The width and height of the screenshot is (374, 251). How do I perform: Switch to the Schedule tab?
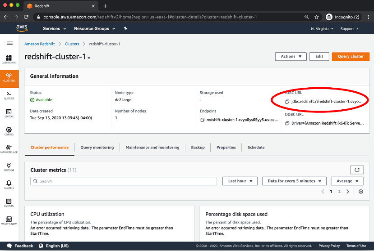coord(256,148)
